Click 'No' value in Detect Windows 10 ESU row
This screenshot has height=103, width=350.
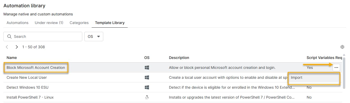point(309,87)
